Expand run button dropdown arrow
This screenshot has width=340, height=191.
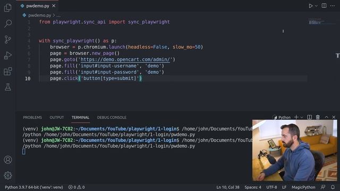coord(316,6)
